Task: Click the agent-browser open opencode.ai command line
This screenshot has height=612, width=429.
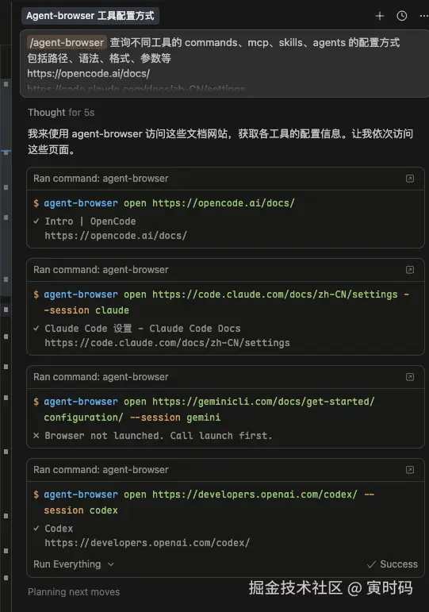Action: 164,203
